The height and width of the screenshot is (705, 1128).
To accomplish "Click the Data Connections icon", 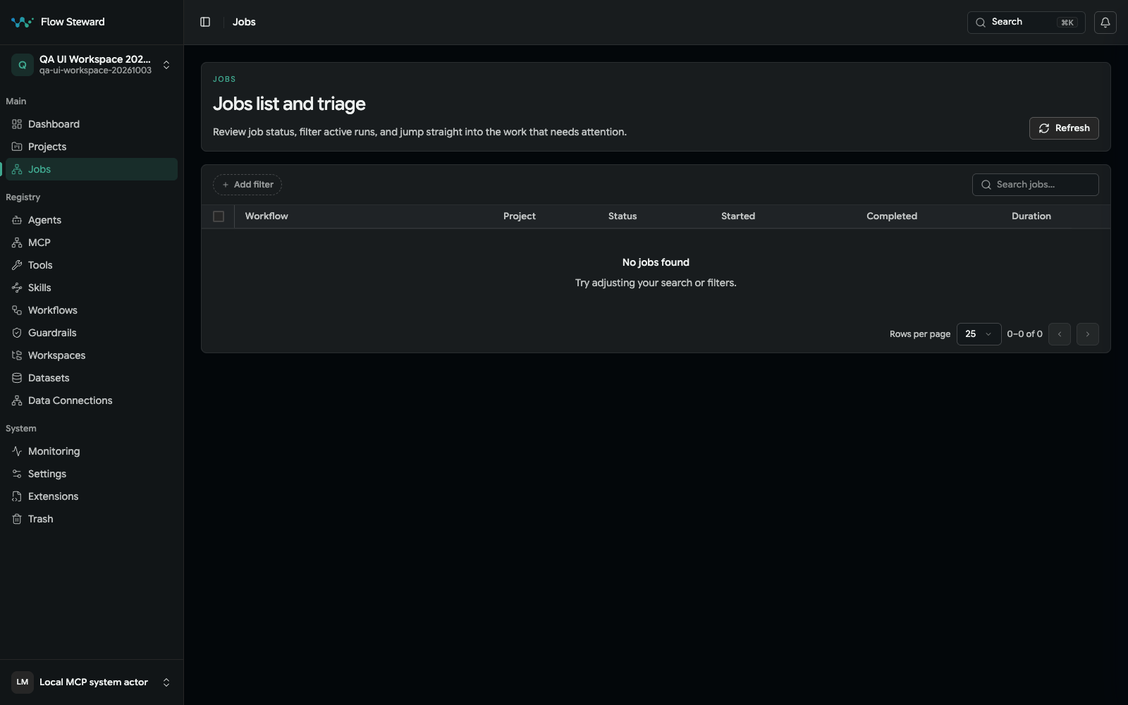I will click(x=17, y=400).
